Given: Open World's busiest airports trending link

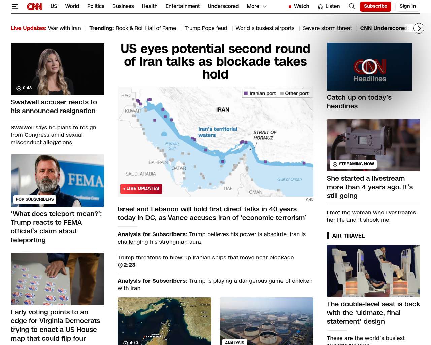Looking at the screenshot, I should pyautogui.click(x=265, y=28).
